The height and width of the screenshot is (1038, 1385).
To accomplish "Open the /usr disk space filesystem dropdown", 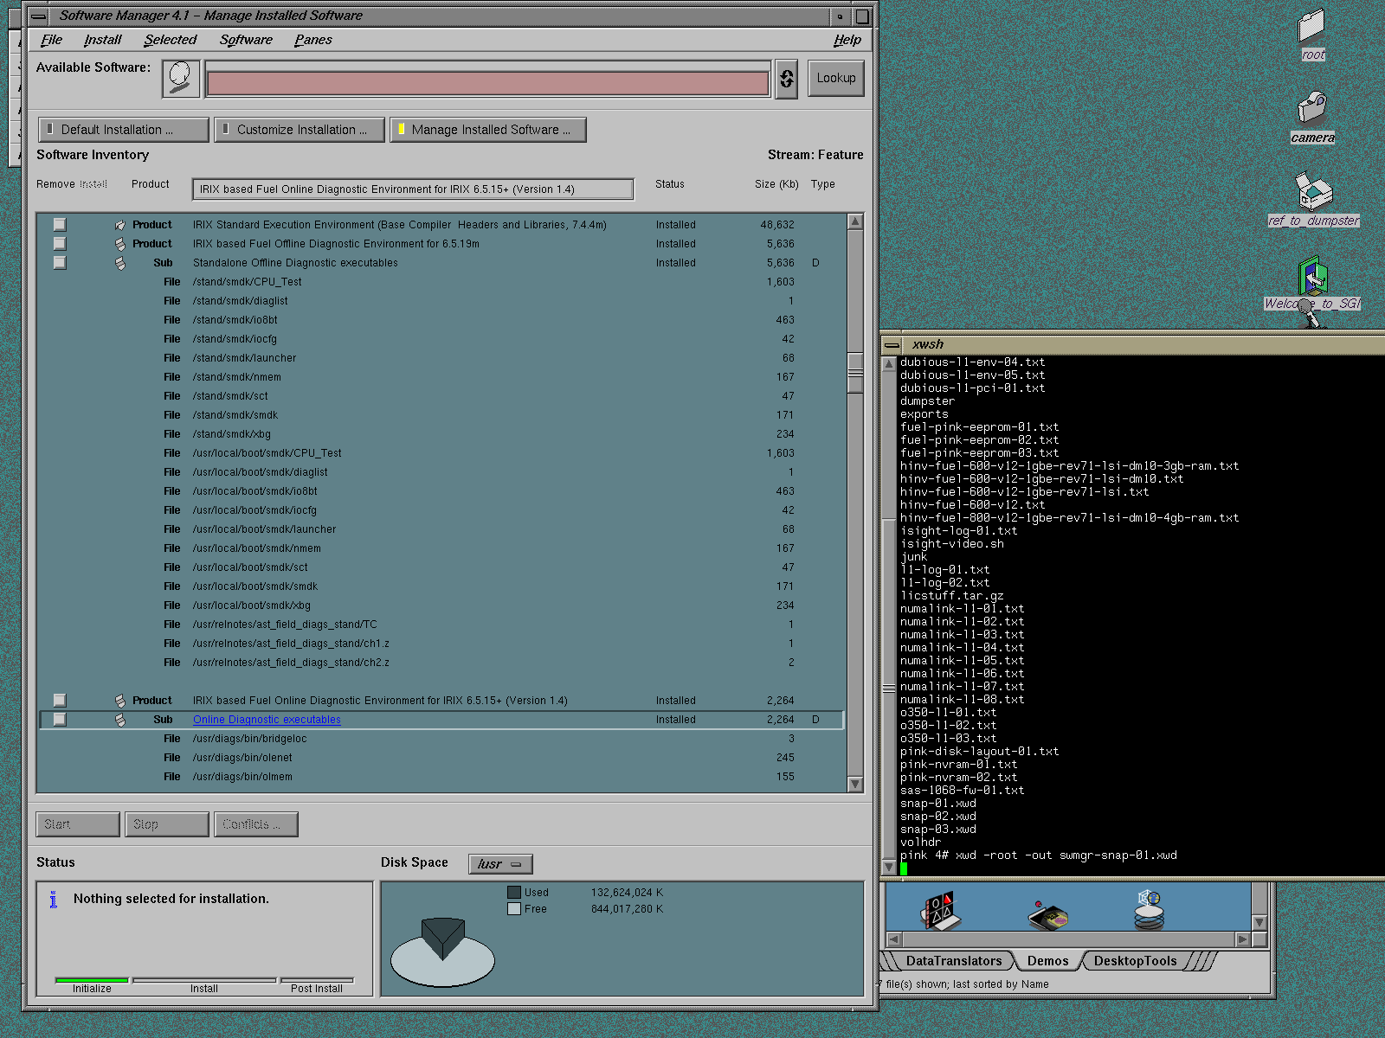I will (500, 864).
